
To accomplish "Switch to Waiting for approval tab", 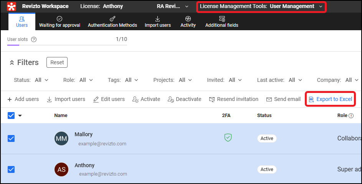I will [x=60, y=22].
